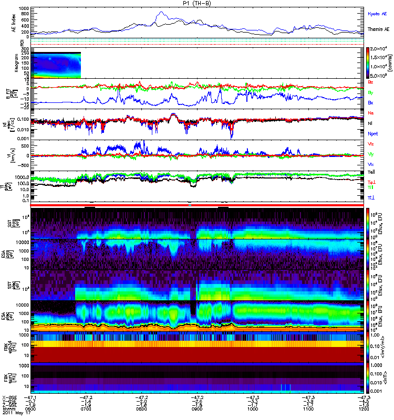Click the blue Bx legend label
The width and height of the screenshot is (394, 420).
pos(370,102)
